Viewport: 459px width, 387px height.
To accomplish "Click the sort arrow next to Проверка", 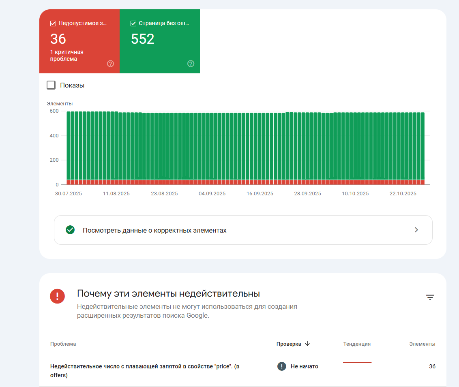I will [307, 344].
